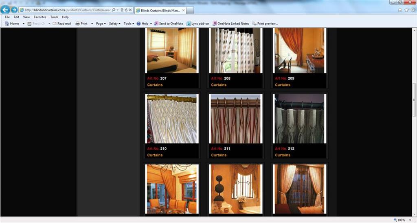Screen dimensions: 417x223
Task: Open the Art No. 209 orange curtain thumbnail
Action: [299, 50]
